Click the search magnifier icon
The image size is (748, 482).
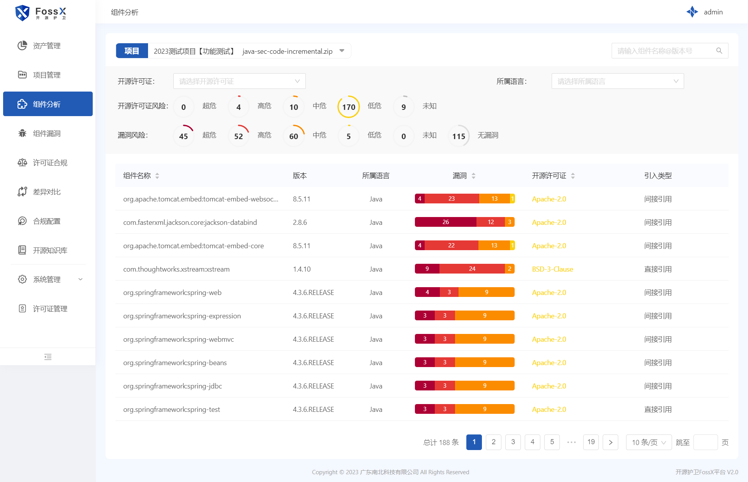point(719,51)
